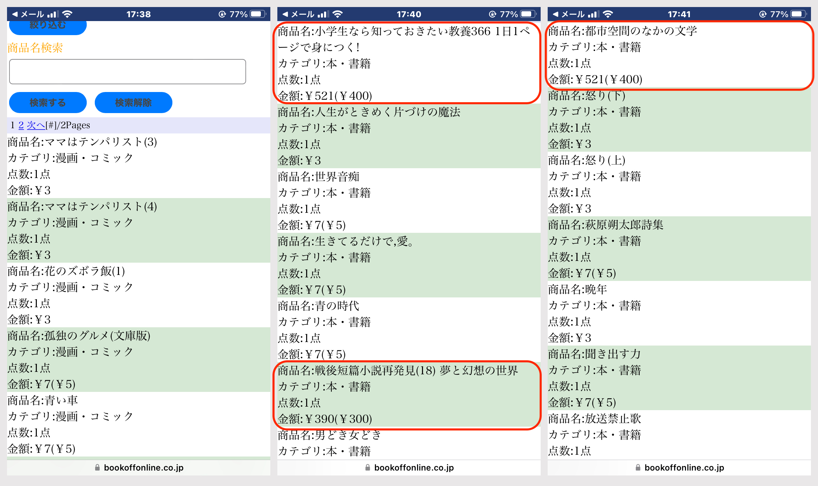Tap the 検索解除 button
The height and width of the screenshot is (486, 818).
pos(133,103)
